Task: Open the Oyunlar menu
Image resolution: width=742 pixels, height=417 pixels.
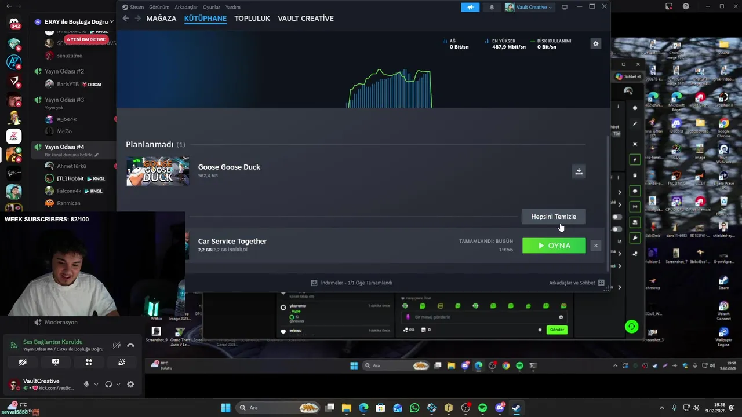Action: point(211,7)
